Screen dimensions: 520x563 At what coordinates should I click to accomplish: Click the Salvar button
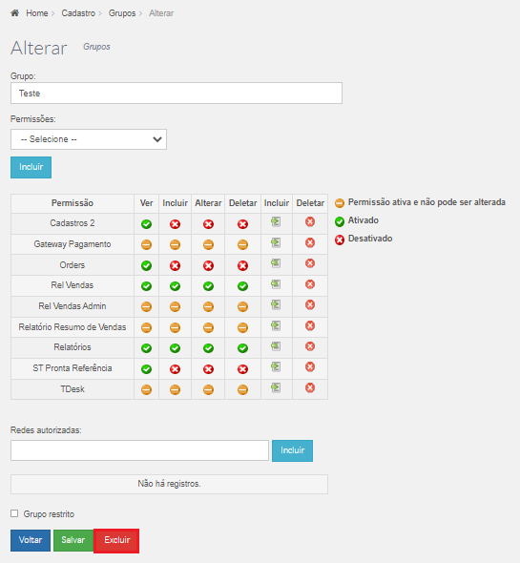73,540
